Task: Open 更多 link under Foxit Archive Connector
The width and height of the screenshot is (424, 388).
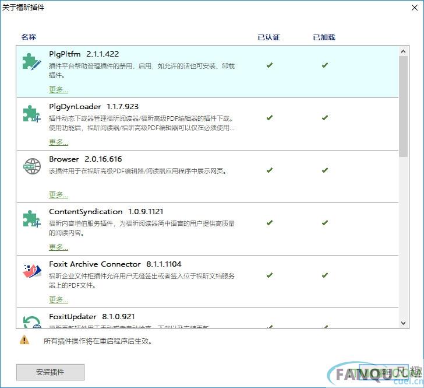Action: (x=58, y=300)
